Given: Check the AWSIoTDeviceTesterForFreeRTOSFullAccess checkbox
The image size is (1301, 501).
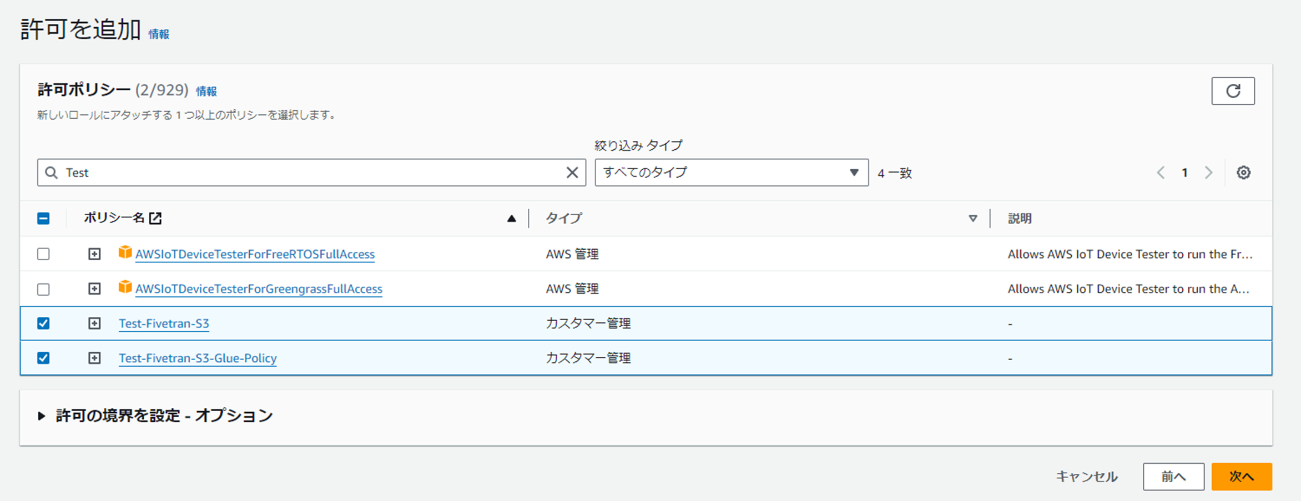Looking at the screenshot, I should [43, 254].
